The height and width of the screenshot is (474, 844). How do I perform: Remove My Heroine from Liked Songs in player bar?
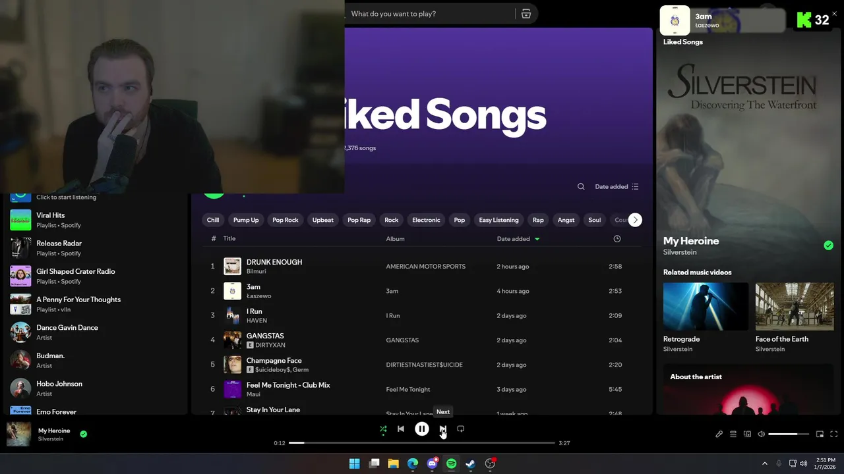pos(84,434)
